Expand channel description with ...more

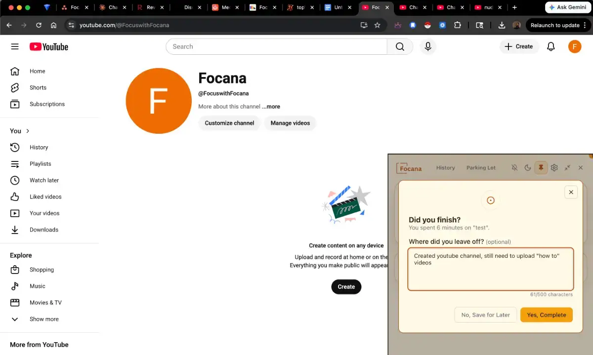coord(271,106)
